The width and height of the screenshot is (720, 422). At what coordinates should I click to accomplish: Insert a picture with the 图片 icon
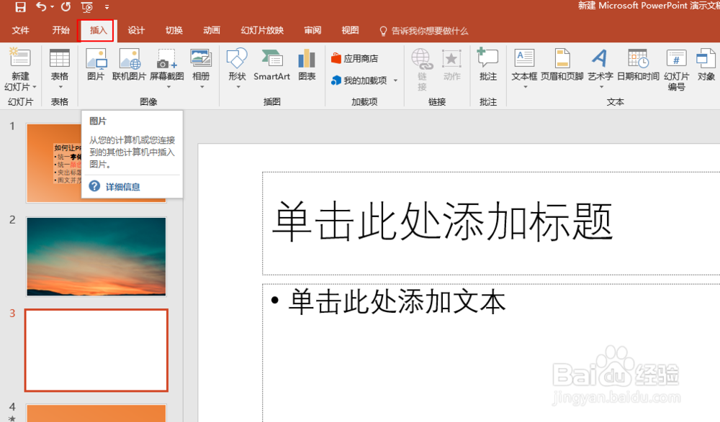coord(96,64)
